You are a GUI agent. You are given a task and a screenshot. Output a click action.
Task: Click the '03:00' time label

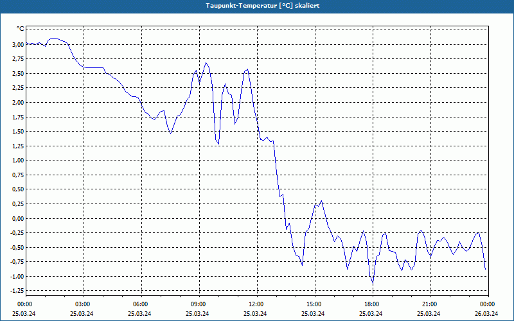coord(82,304)
